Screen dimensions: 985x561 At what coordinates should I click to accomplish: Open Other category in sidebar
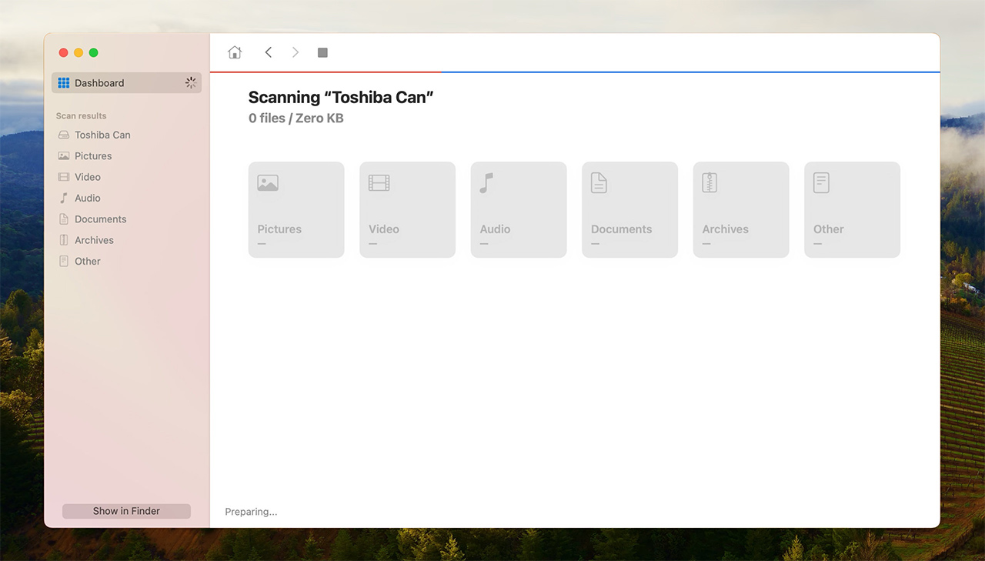(x=88, y=262)
